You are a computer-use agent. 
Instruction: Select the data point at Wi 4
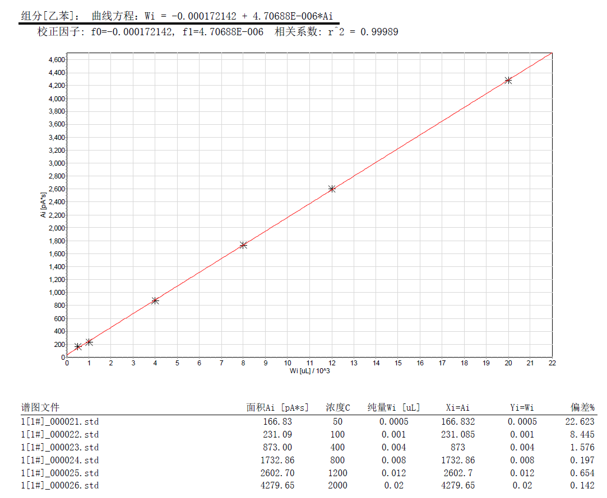pyautogui.click(x=155, y=301)
